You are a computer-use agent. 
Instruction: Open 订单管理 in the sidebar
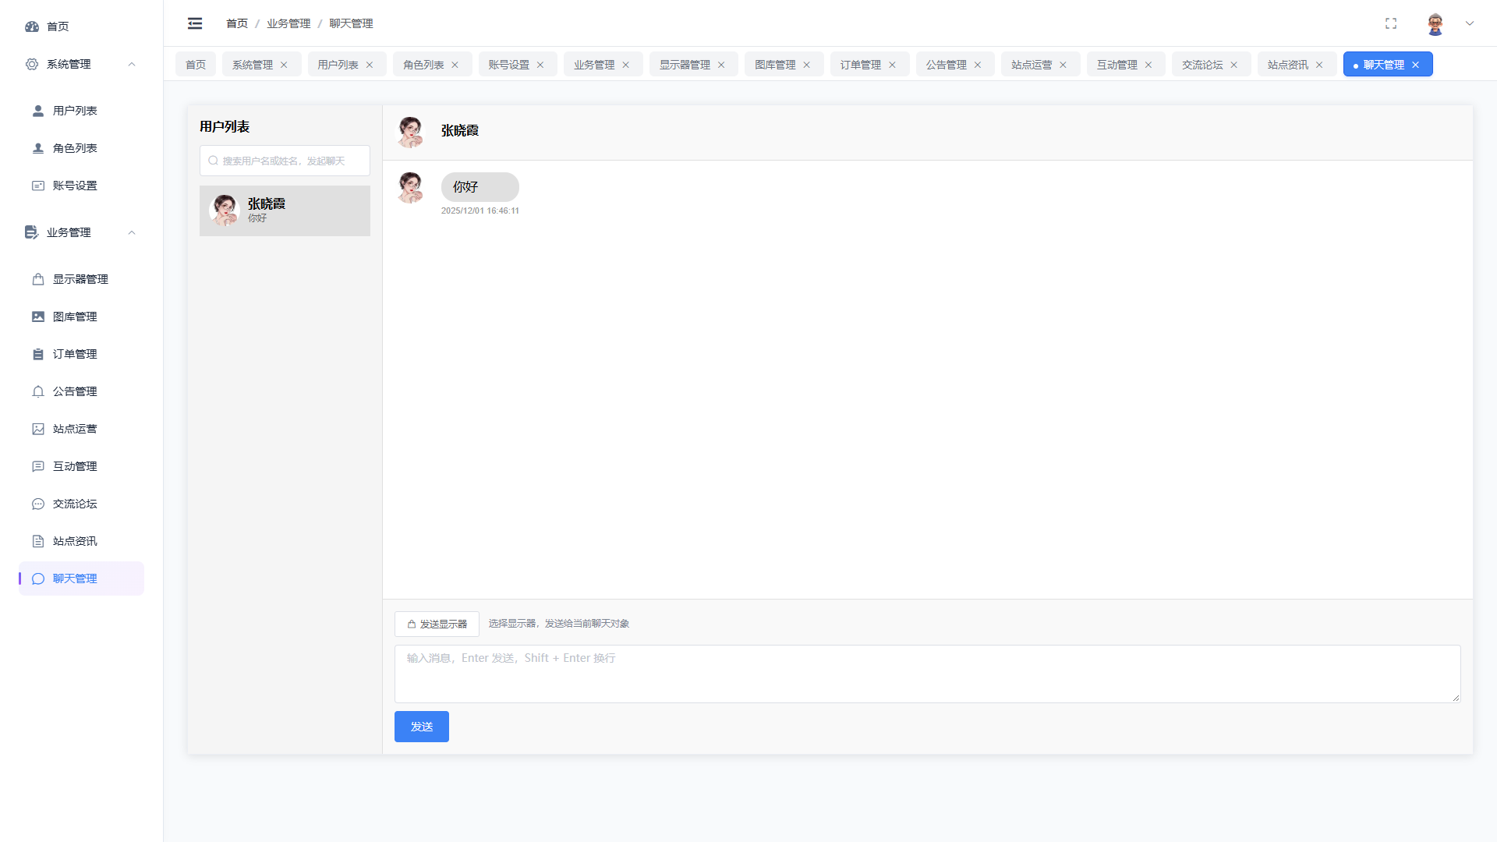81,354
